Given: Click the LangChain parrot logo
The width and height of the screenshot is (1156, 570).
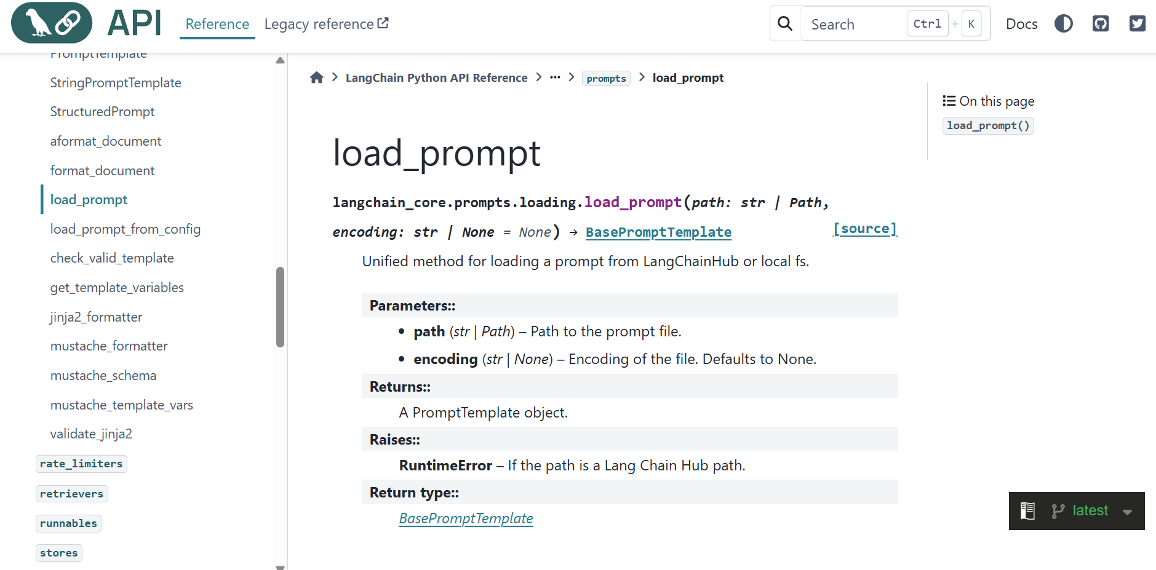Looking at the screenshot, I should [52, 23].
